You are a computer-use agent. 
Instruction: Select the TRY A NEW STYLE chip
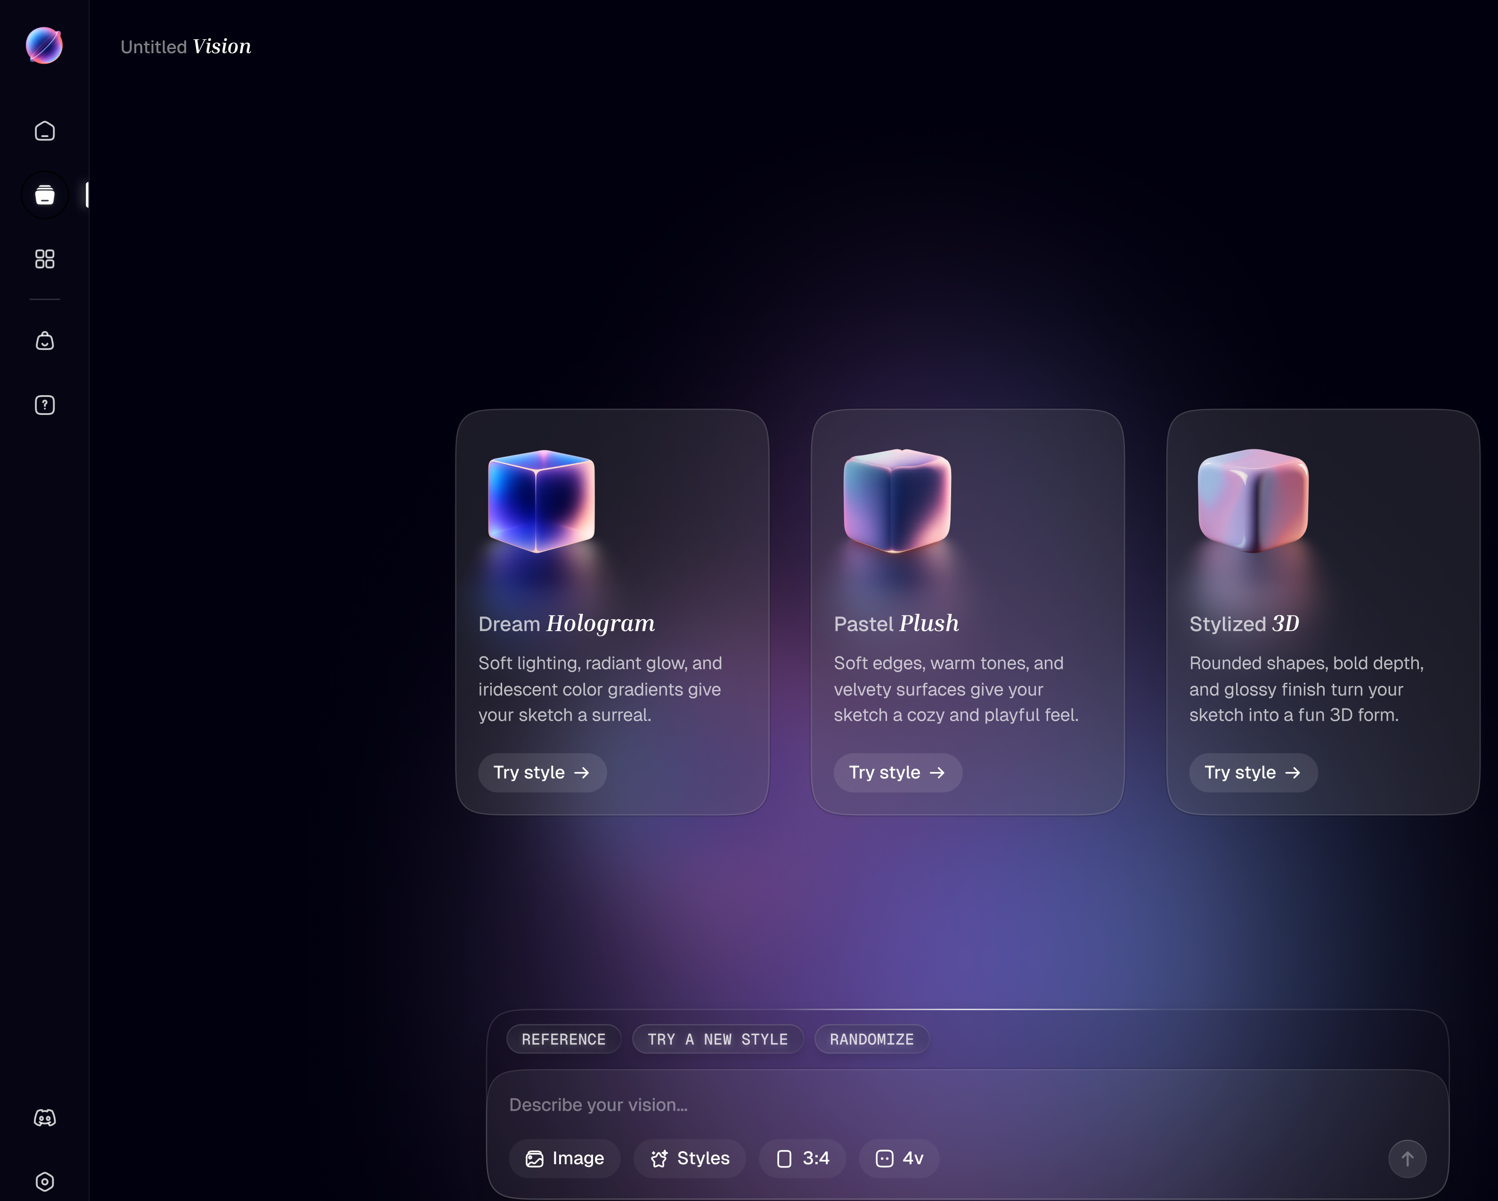(717, 1039)
